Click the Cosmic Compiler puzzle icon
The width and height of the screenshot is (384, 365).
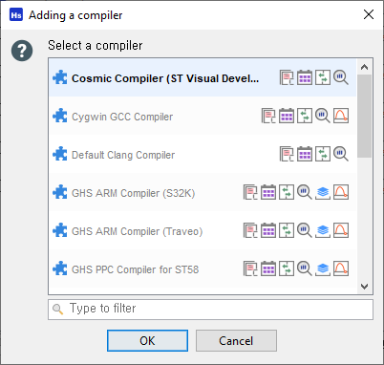(60, 77)
